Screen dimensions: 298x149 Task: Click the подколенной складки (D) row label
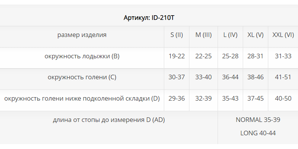(82, 99)
